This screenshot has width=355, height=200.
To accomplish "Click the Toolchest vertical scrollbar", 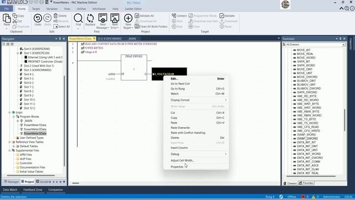I will tap(345, 120).
